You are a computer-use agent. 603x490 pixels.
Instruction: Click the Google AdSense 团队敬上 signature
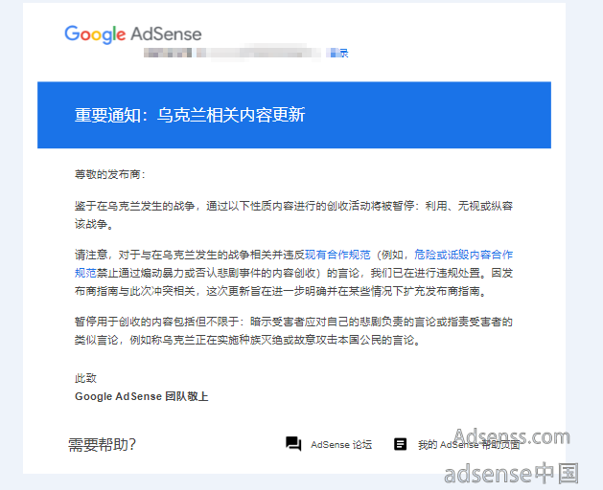(142, 396)
